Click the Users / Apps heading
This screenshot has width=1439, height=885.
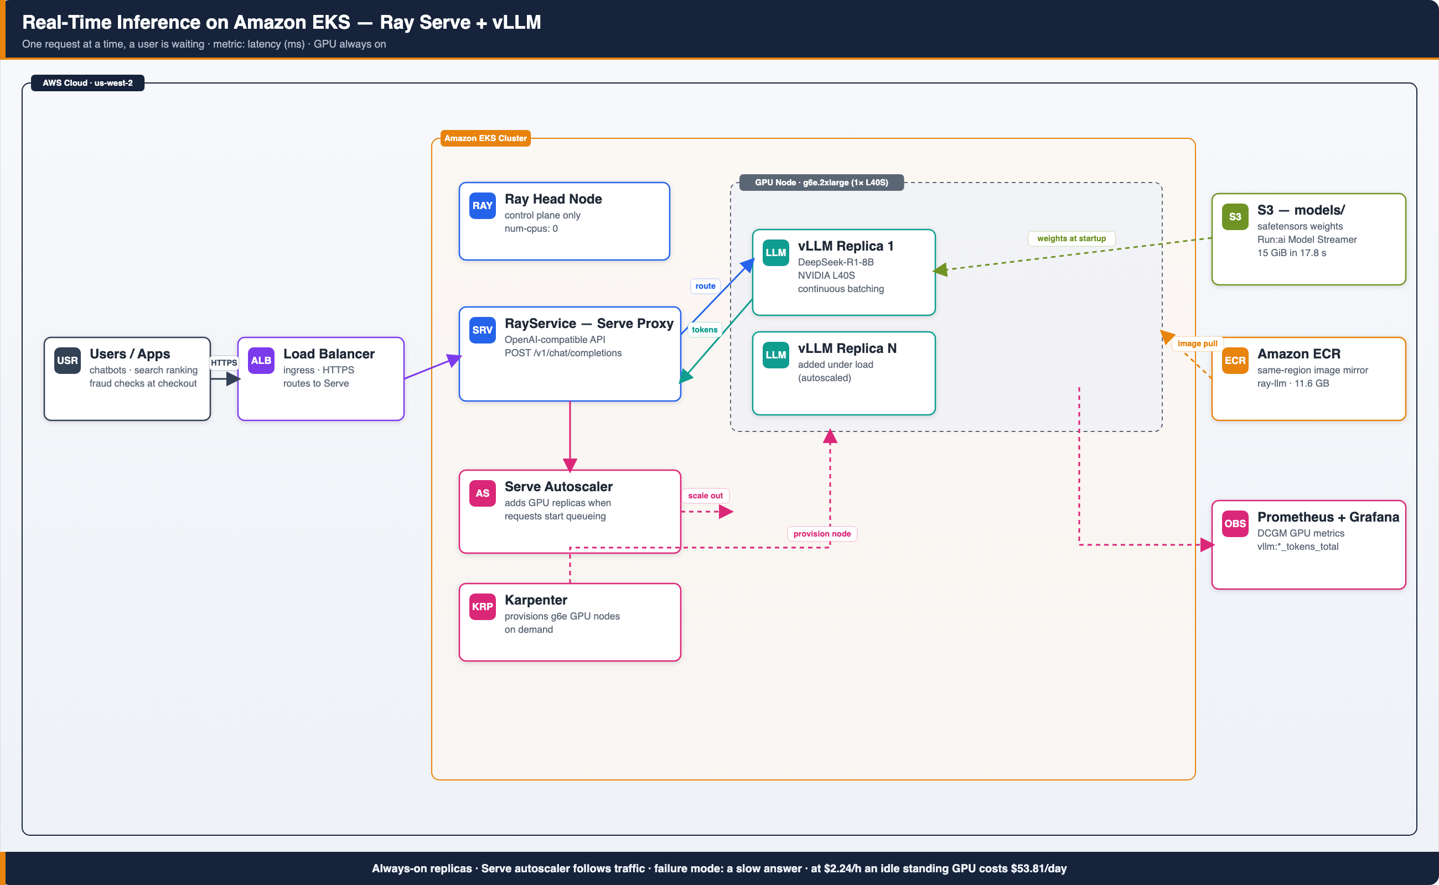coord(130,353)
